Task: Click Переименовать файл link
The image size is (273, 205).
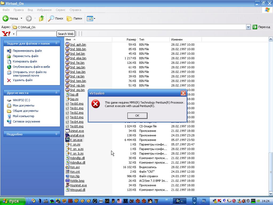Action: tap(27, 51)
